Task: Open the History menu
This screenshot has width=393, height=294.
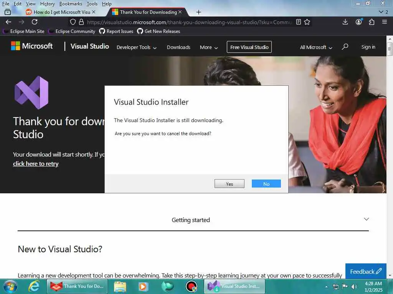Action: (47, 4)
